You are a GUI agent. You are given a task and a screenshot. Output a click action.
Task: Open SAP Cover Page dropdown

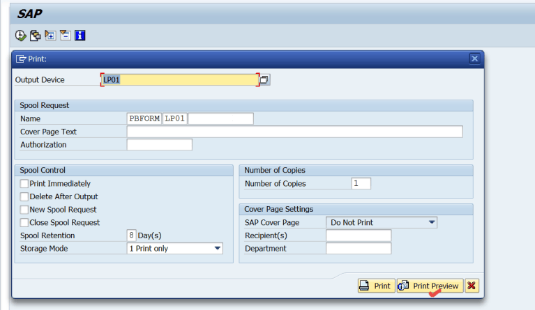(432, 222)
